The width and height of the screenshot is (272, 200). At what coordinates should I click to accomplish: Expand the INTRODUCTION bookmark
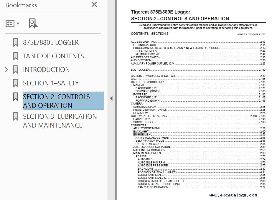(6, 70)
